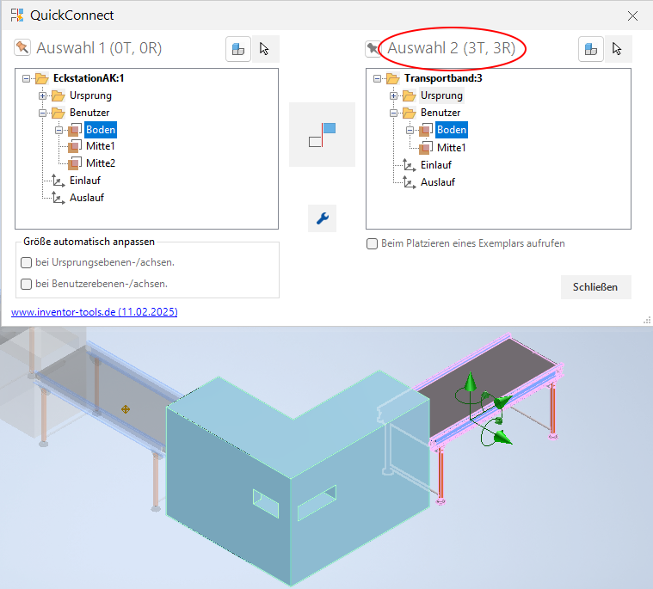The image size is (653, 589).
Task: Click the dialog resize grip
Action: tap(647, 320)
